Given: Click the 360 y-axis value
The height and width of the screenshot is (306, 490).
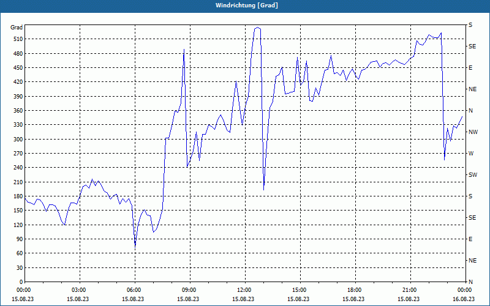Looking at the screenshot, I should (x=18, y=111).
